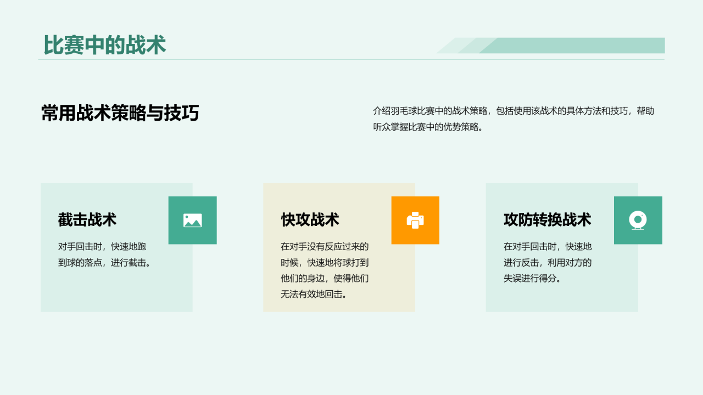This screenshot has width=703, height=395.
Task: Click the image placeholder icon on 截击战术 card
Action: point(192,221)
